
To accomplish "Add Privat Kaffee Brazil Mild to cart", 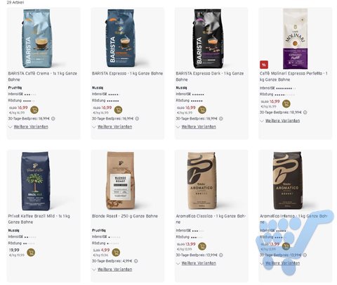I will coord(31,253).
